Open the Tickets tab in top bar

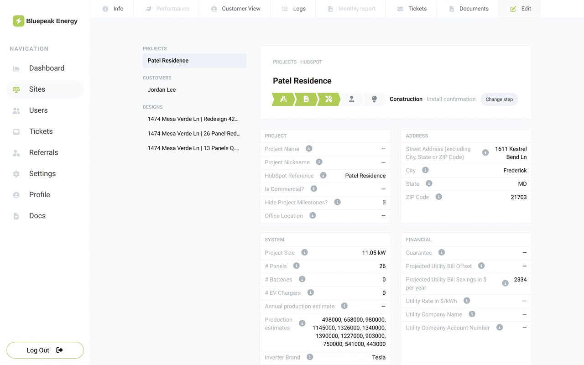(411, 9)
